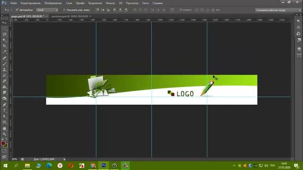Select the Crop tool
Screen dimensions: 303x170
click(x=4, y=46)
